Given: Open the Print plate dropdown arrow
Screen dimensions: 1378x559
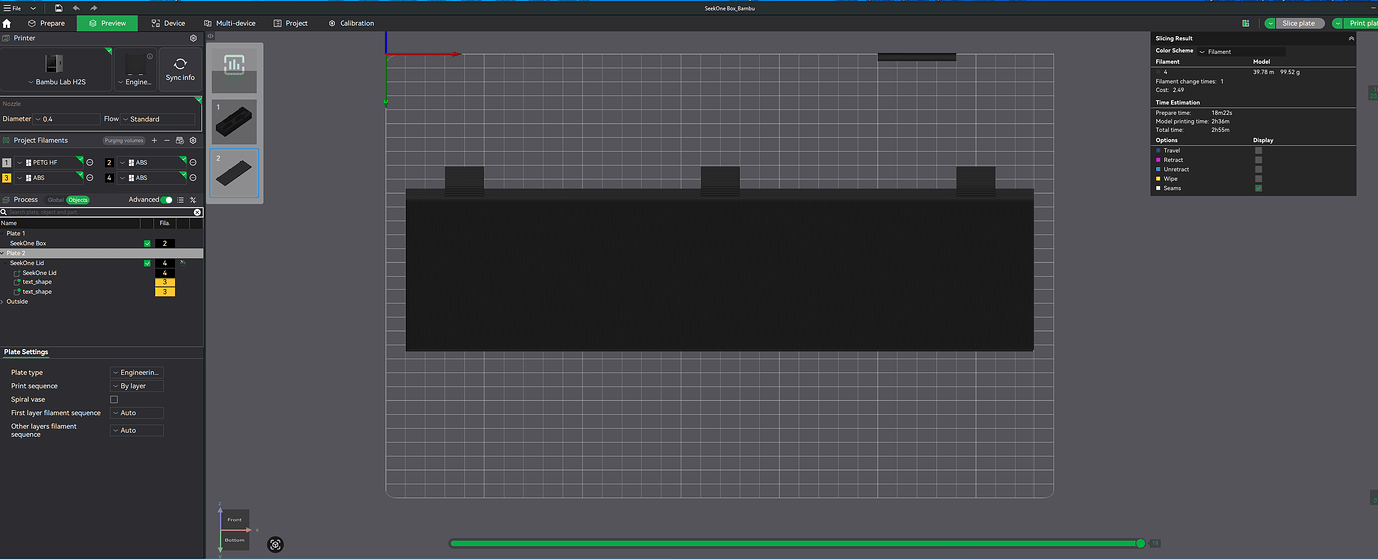Looking at the screenshot, I should click(x=1338, y=23).
